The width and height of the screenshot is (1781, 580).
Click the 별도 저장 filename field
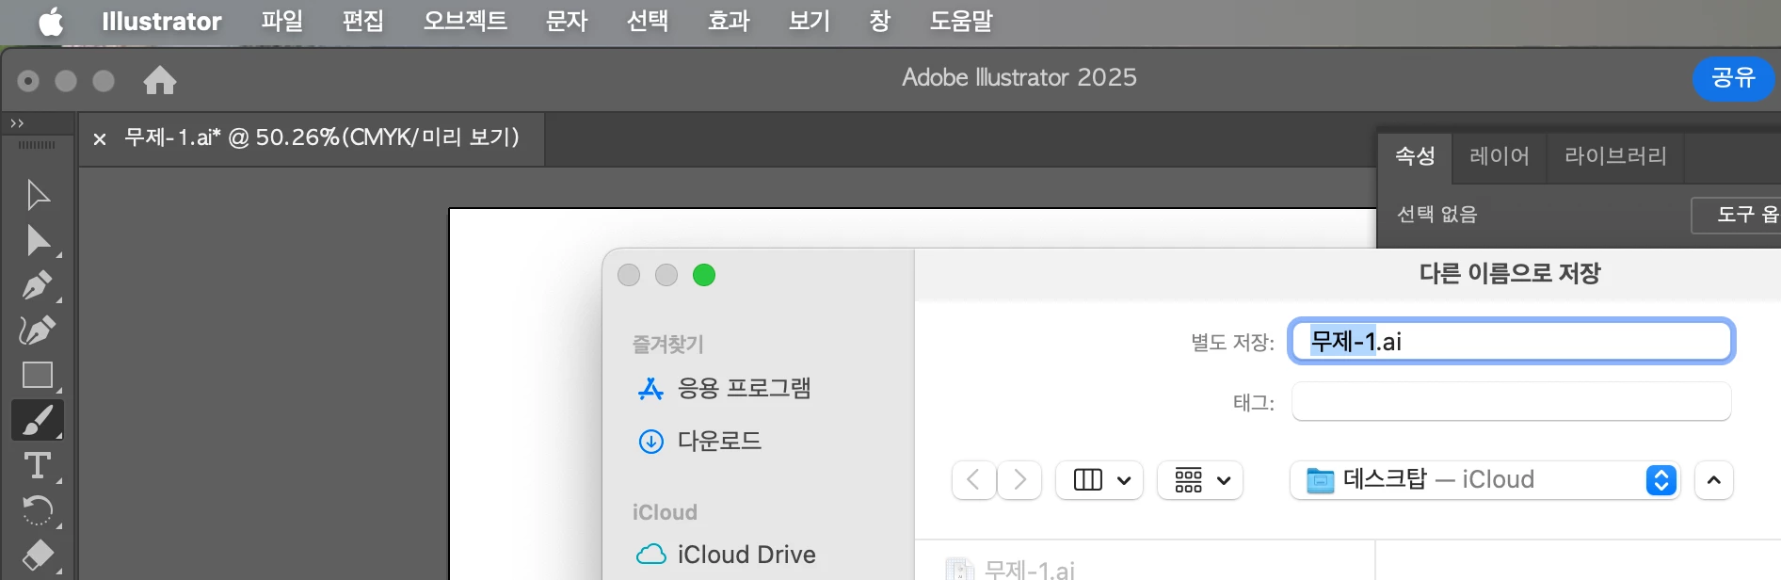point(1512,341)
